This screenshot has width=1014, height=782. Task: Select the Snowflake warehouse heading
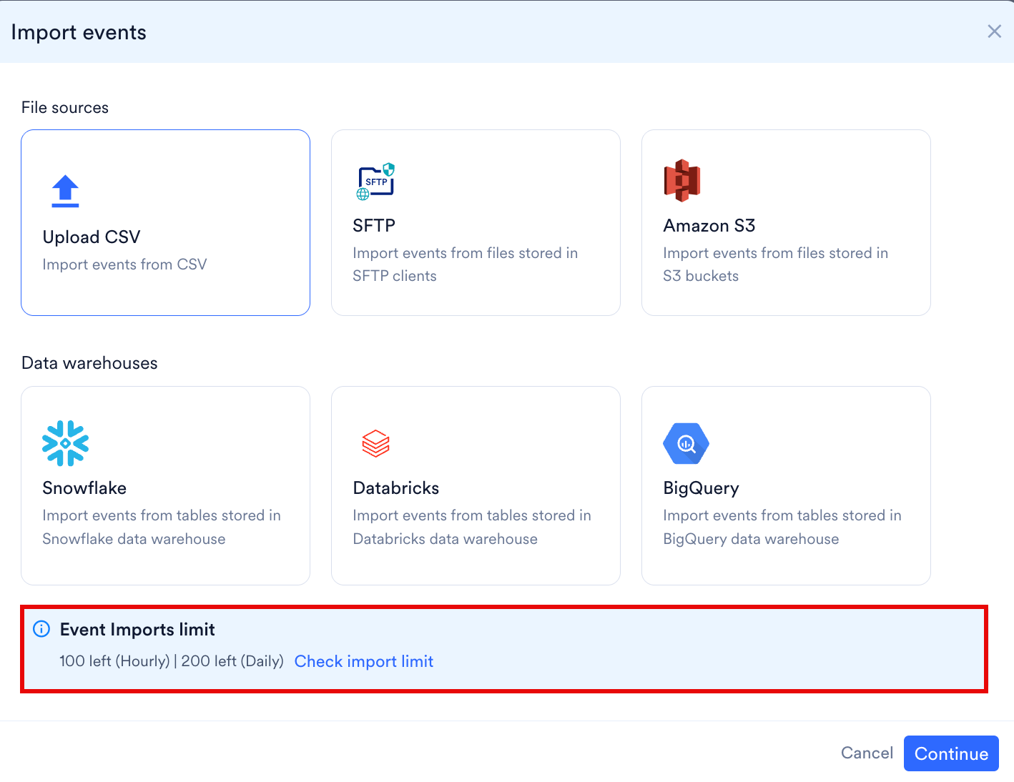[x=84, y=488]
